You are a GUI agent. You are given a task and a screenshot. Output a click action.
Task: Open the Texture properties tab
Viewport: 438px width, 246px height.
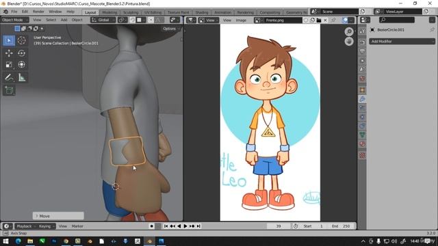pyautogui.click(x=362, y=155)
